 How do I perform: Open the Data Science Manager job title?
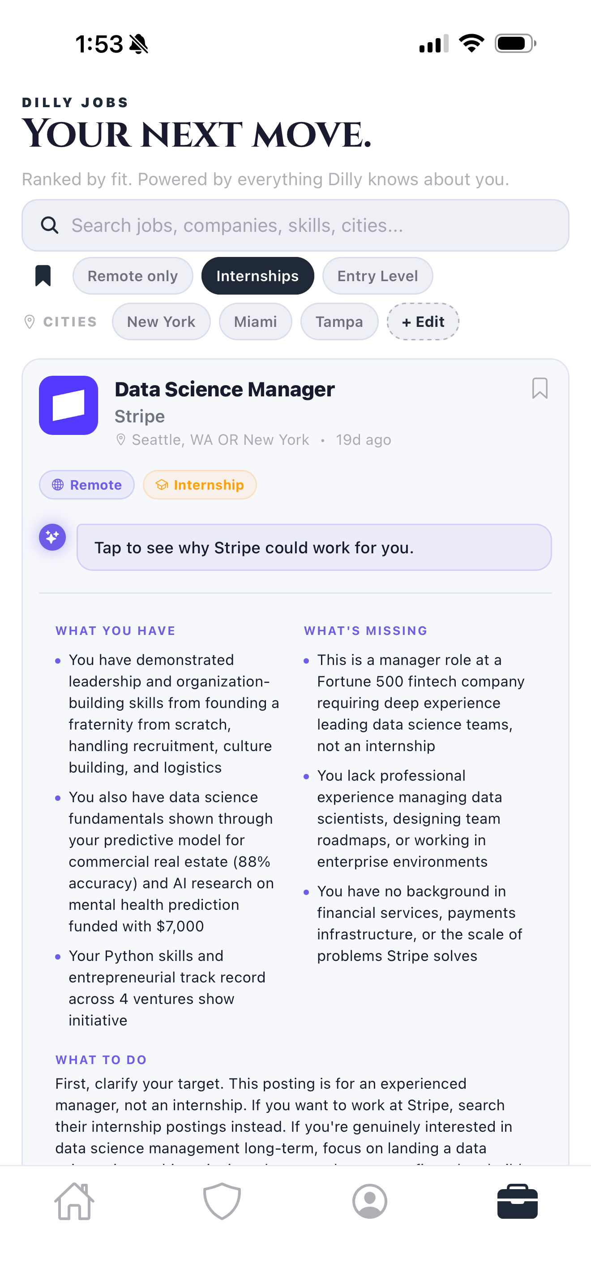(224, 389)
